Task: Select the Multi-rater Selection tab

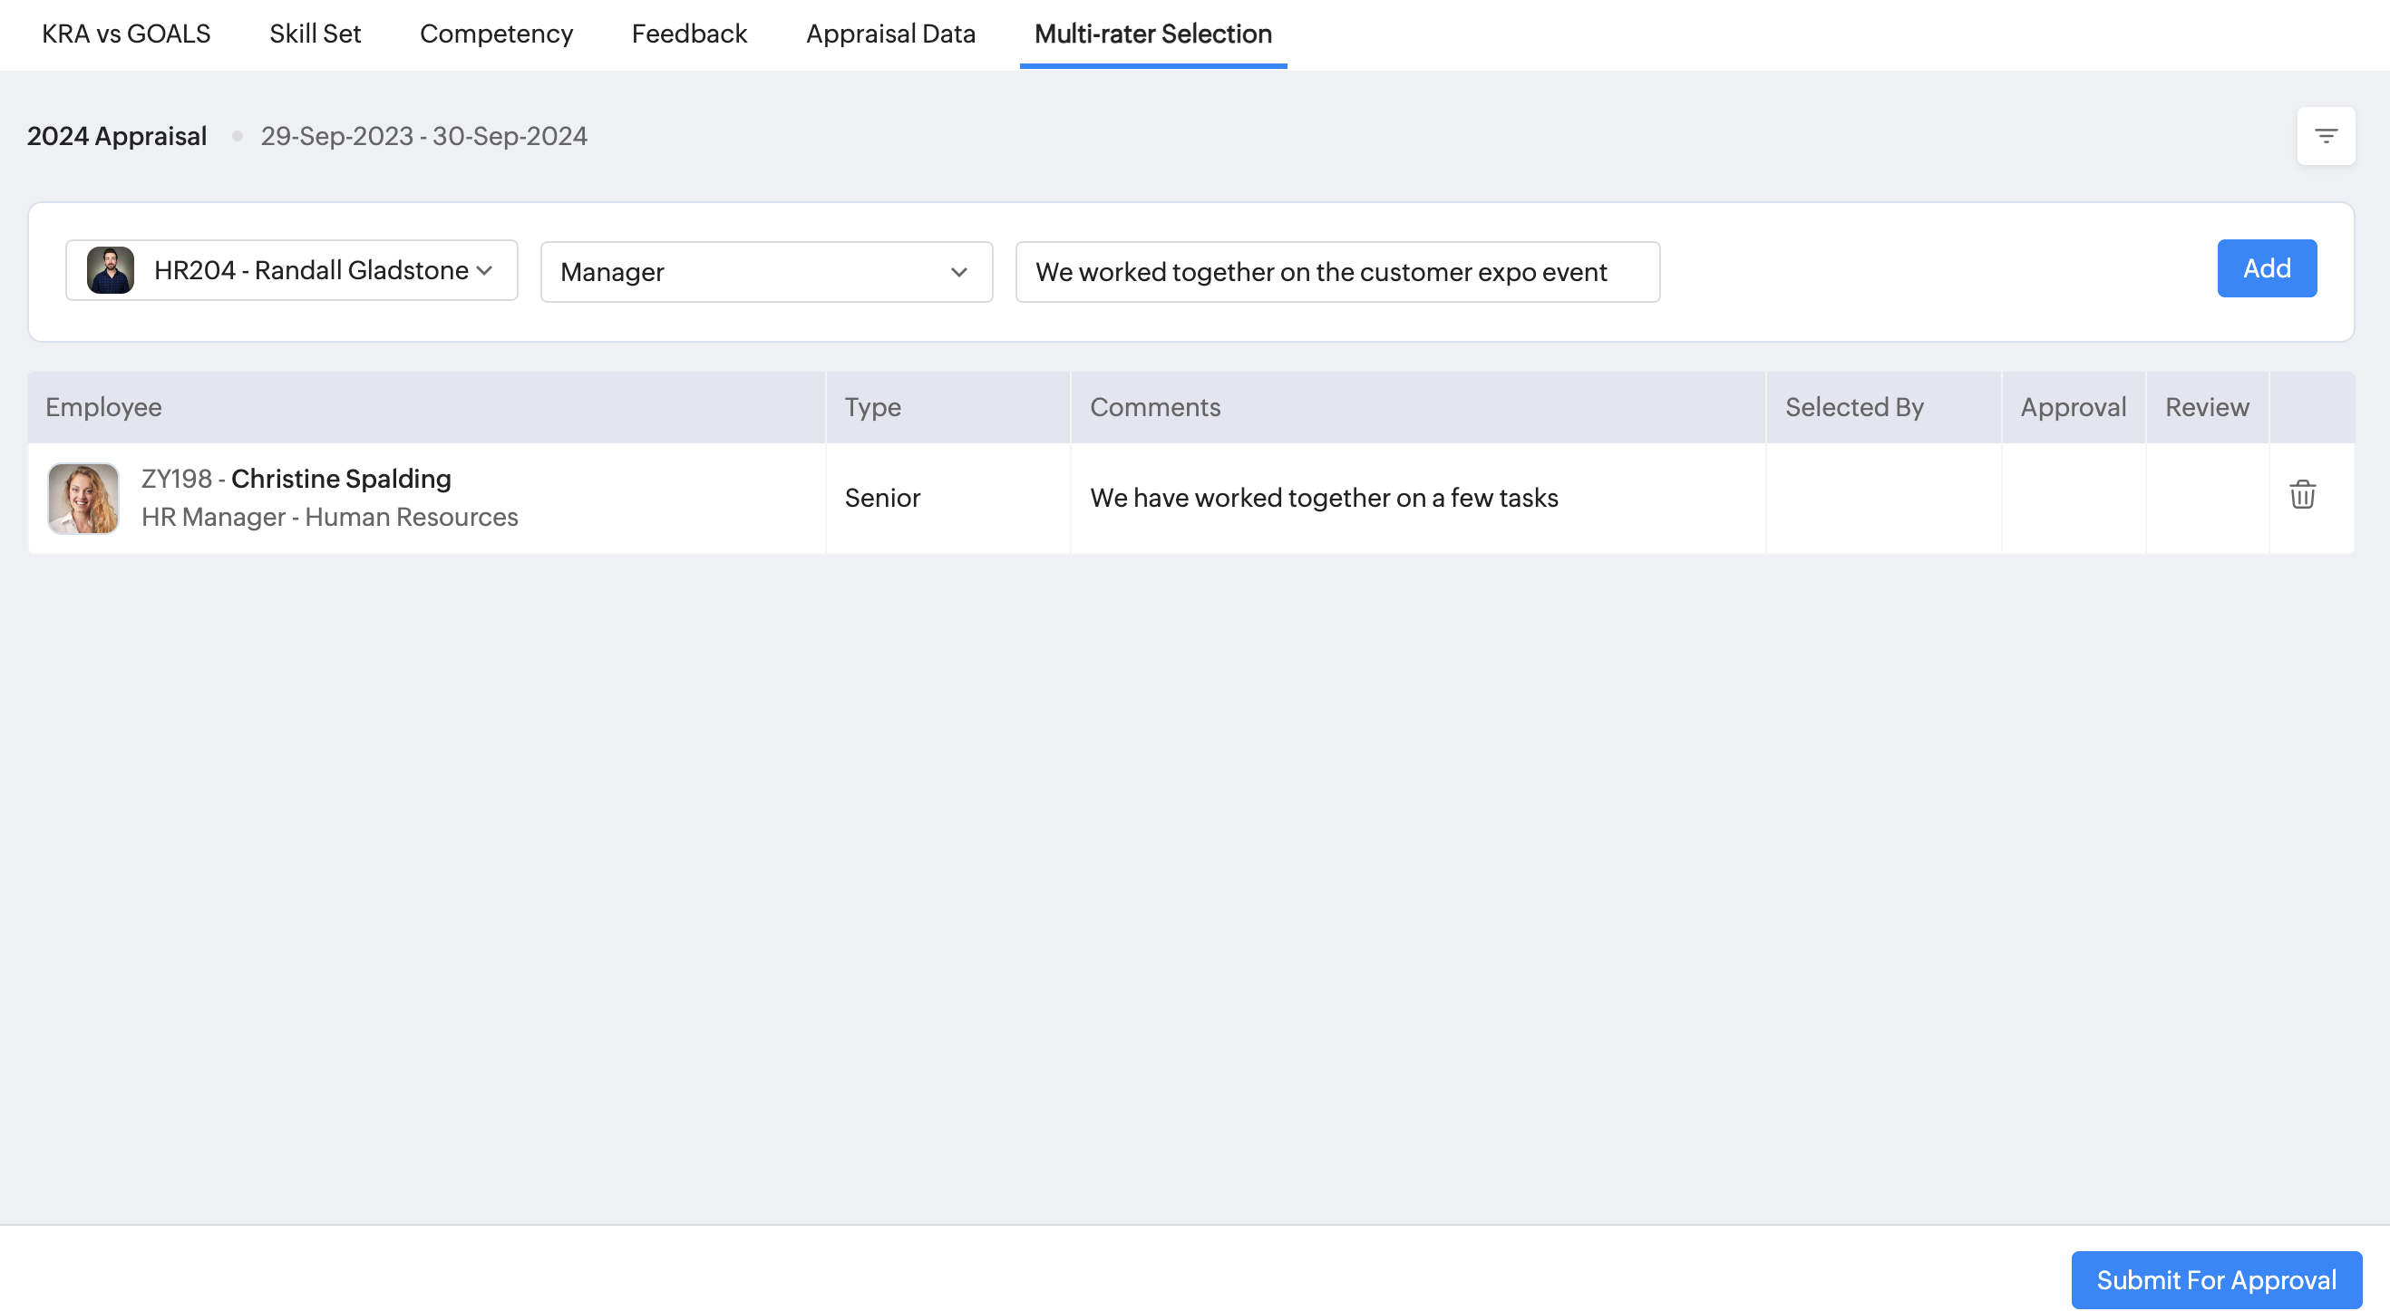Action: (x=1152, y=34)
